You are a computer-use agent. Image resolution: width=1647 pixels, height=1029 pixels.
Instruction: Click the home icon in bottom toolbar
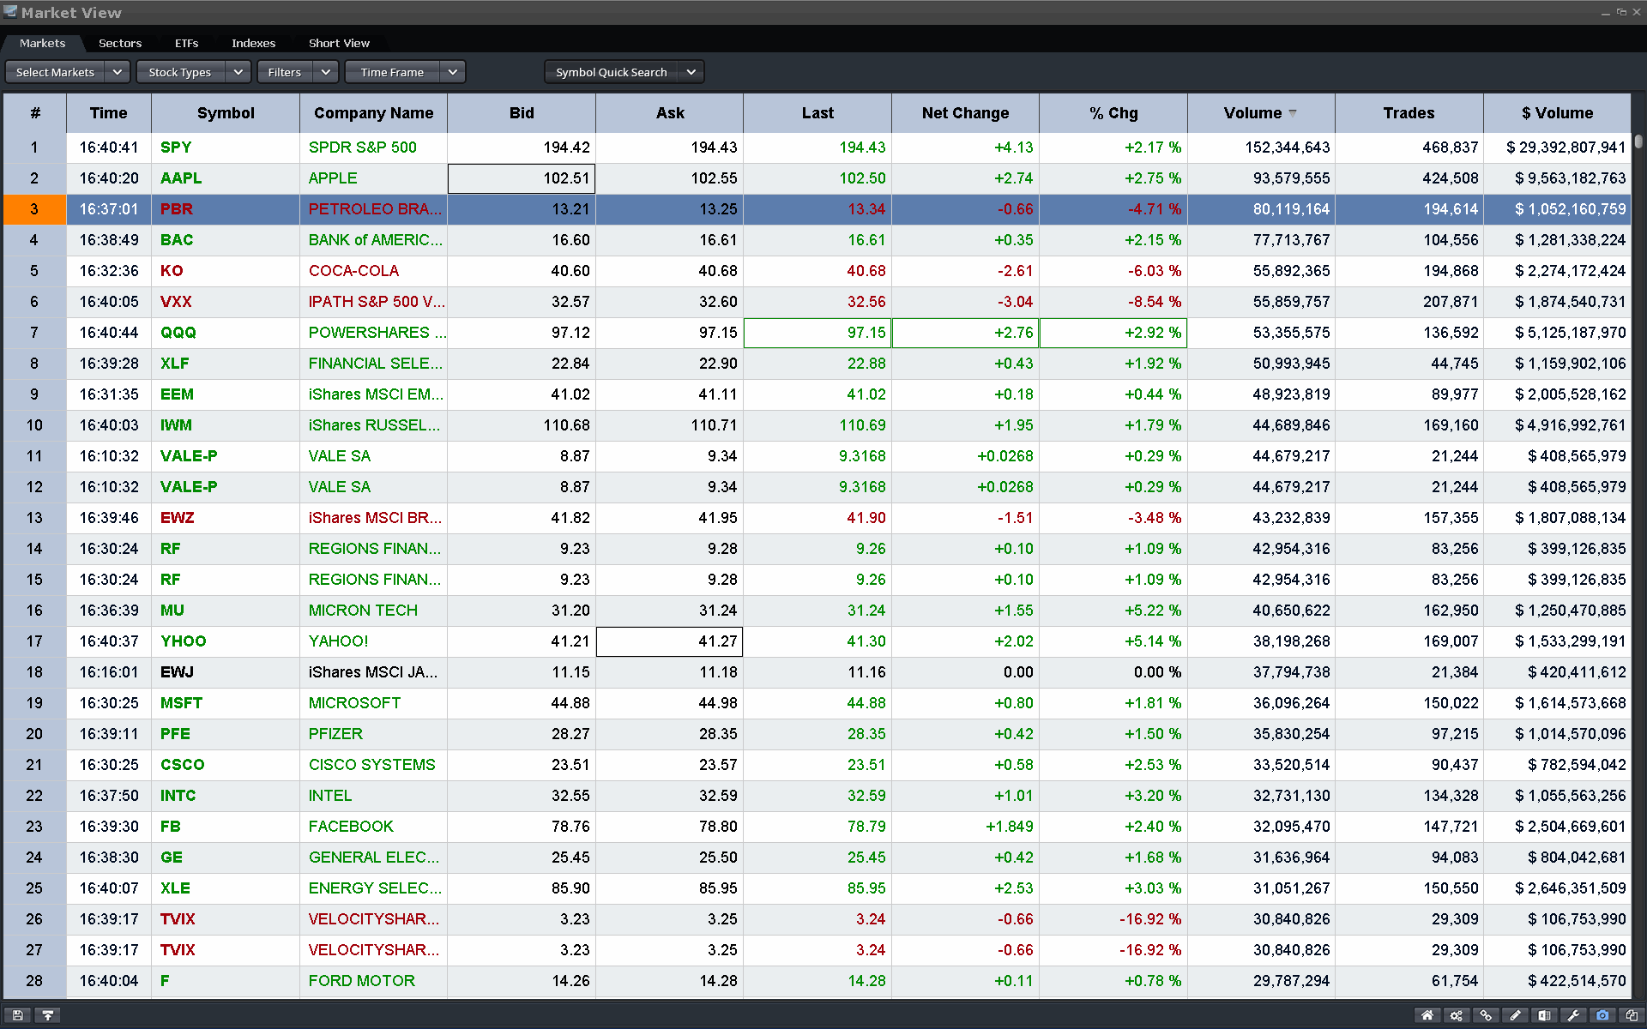(1427, 1015)
